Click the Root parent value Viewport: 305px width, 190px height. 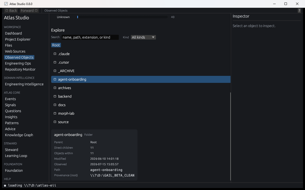pyautogui.click(x=94, y=142)
